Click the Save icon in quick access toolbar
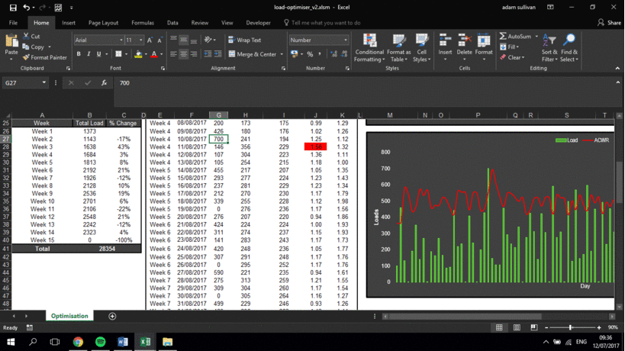The image size is (625, 351). click(12, 7)
